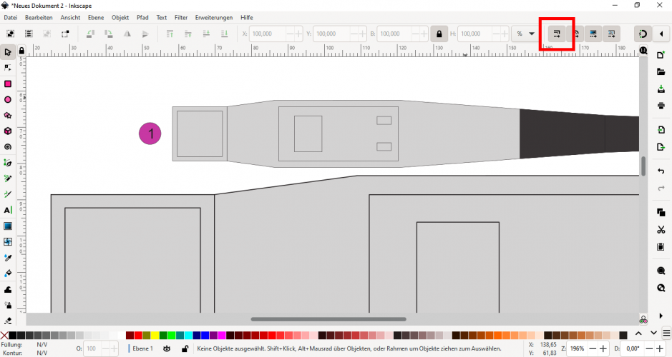Flip selection horizontally
This screenshot has width=672, height=357.
127,34
